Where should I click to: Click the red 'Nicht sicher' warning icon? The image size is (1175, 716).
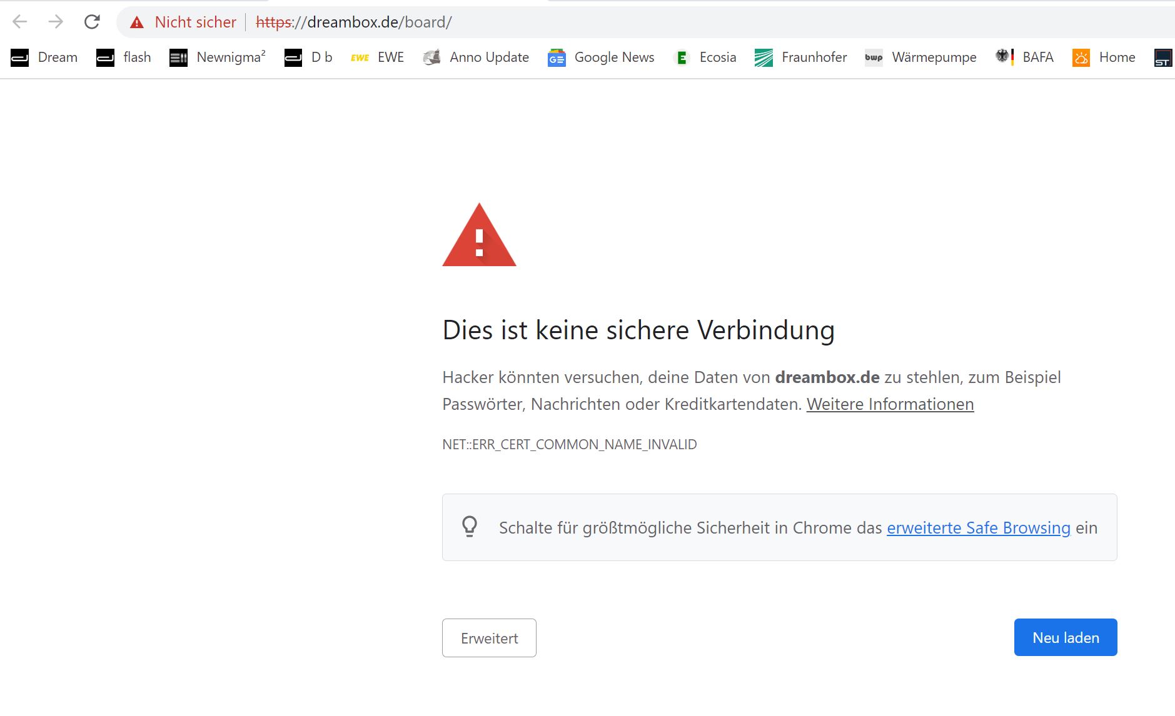point(137,22)
